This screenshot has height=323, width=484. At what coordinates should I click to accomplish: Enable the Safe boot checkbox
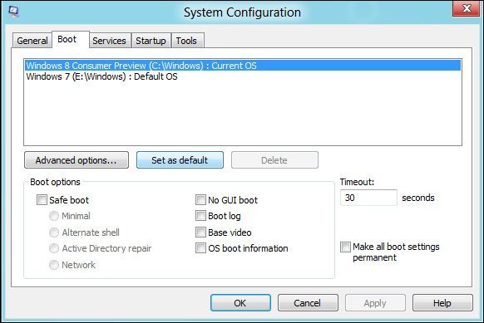point(42,200)
